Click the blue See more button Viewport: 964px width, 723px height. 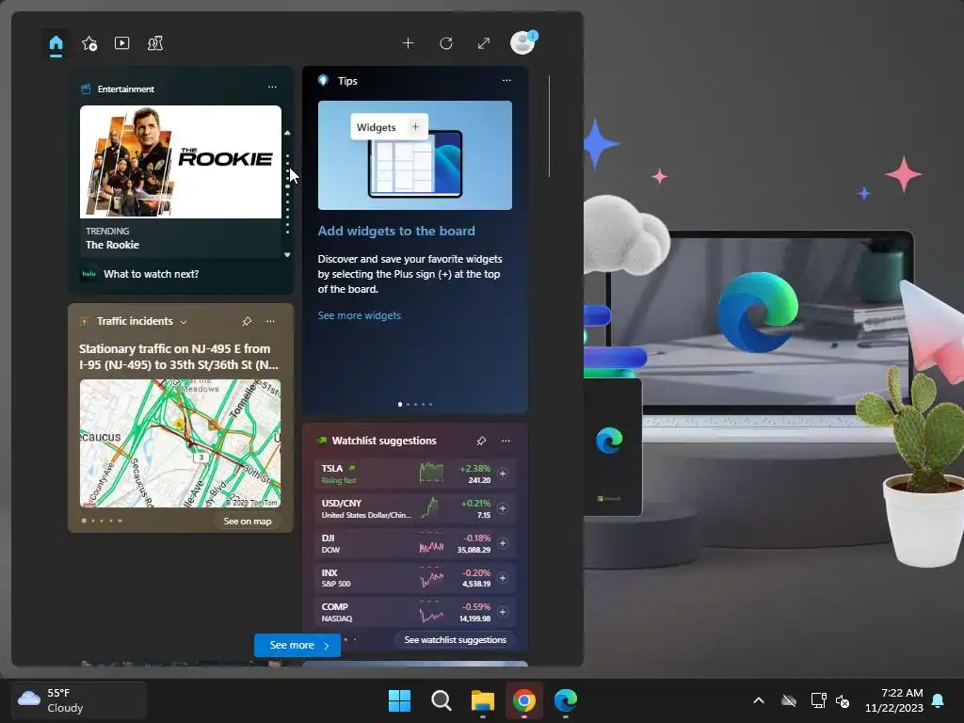click(x=297, y=645)
